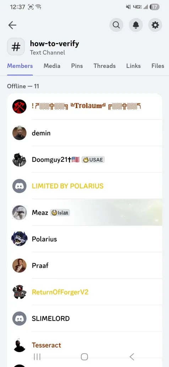Tap the Islam tag beside Meaz
The height and width of the screenshot is (367, 169).
60,213
